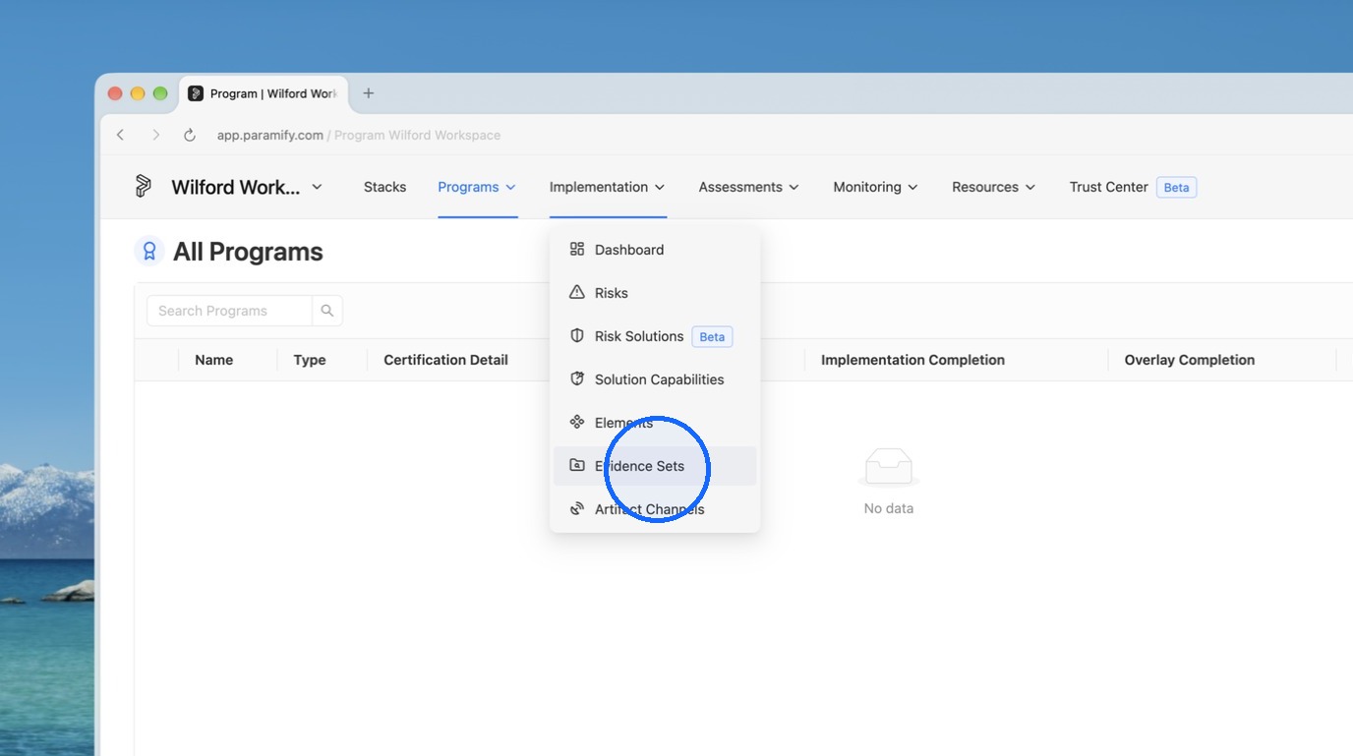The width and height of the screenshot is (1353, 756).
Task: Select Dashboard from Implementation menu
Action: tap(655, 250)
